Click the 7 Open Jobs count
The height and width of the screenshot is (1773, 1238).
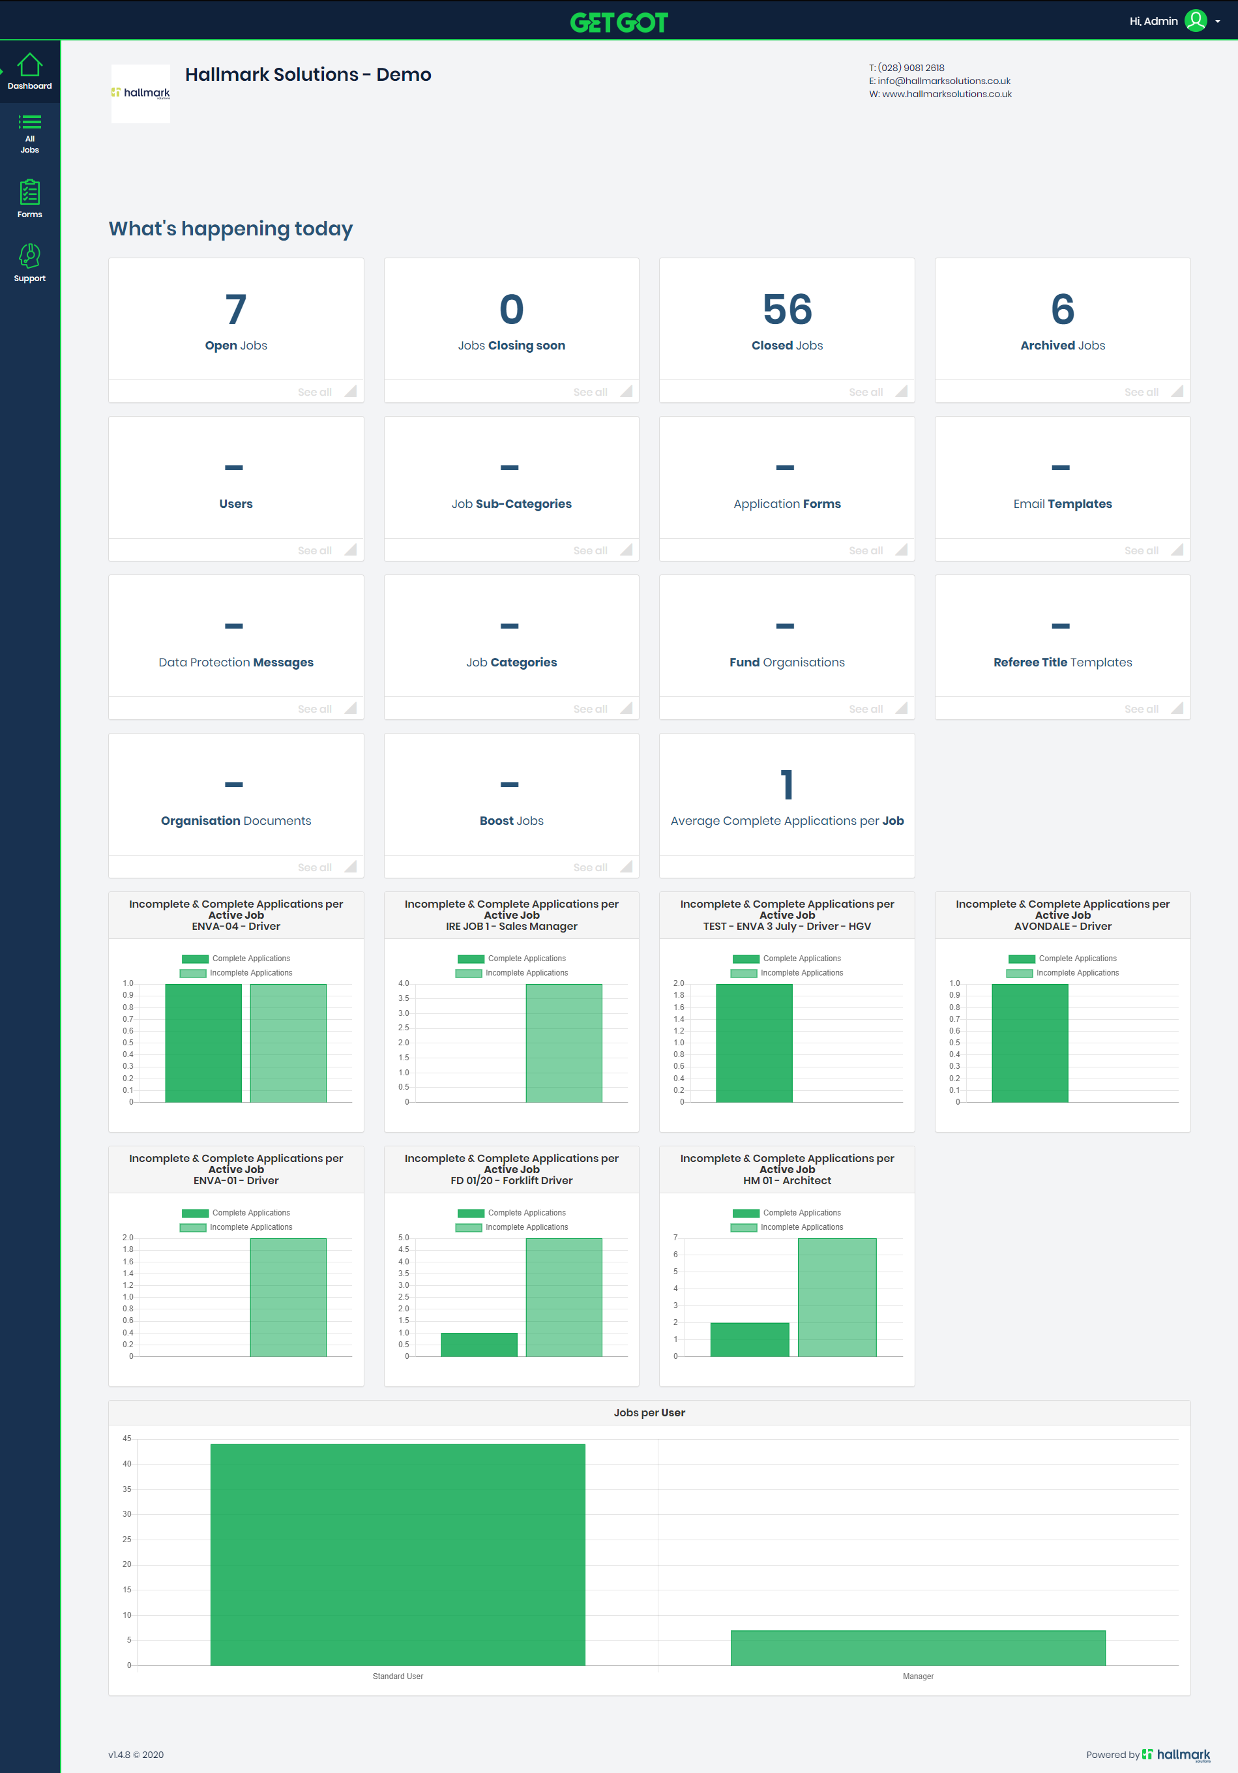pos(236,310)
